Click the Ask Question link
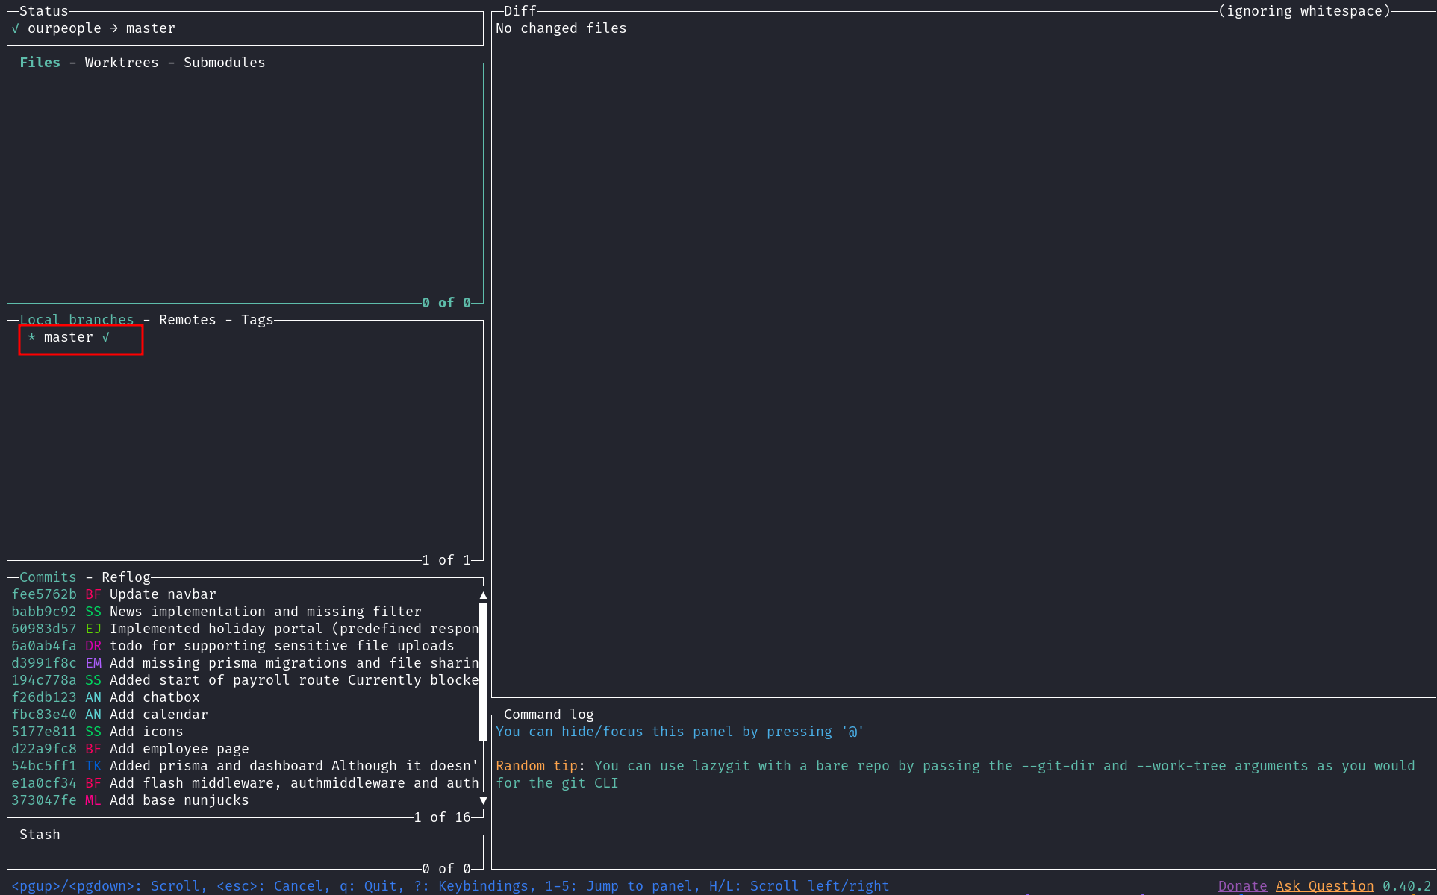This screenshot has width=1437, height=895. [1324, 886]
